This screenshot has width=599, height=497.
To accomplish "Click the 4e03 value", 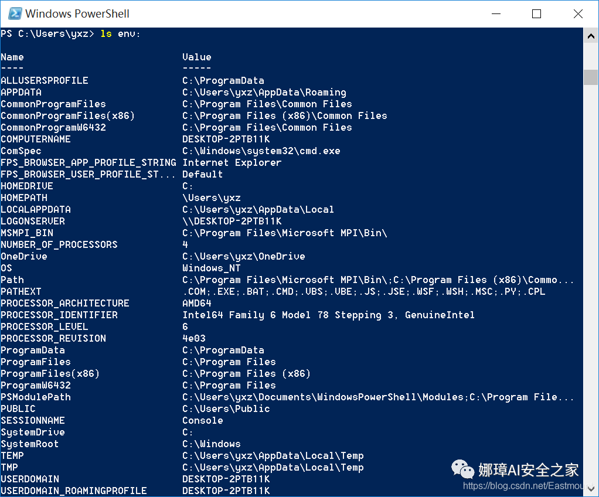I will (194, 339).
